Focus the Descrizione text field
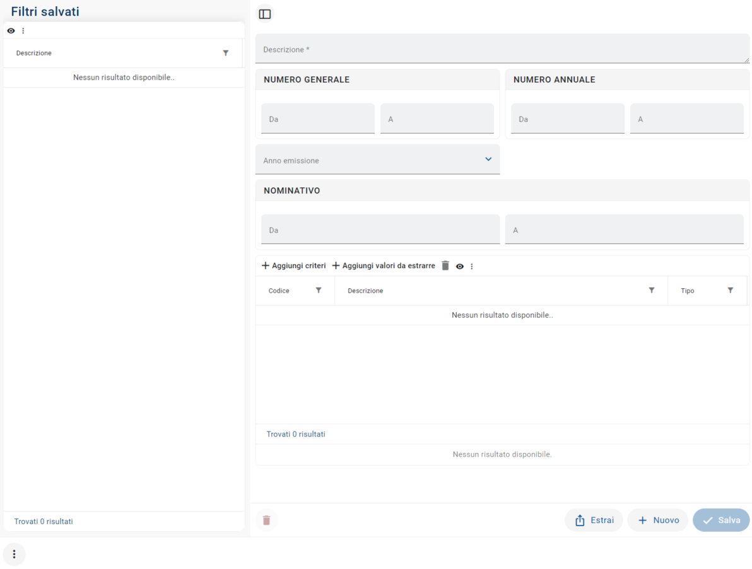752x569 pixels. click(502, 49)
